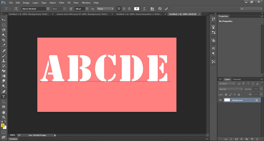
Task: Cancel current text edits
Action: (x=160, y=9)
